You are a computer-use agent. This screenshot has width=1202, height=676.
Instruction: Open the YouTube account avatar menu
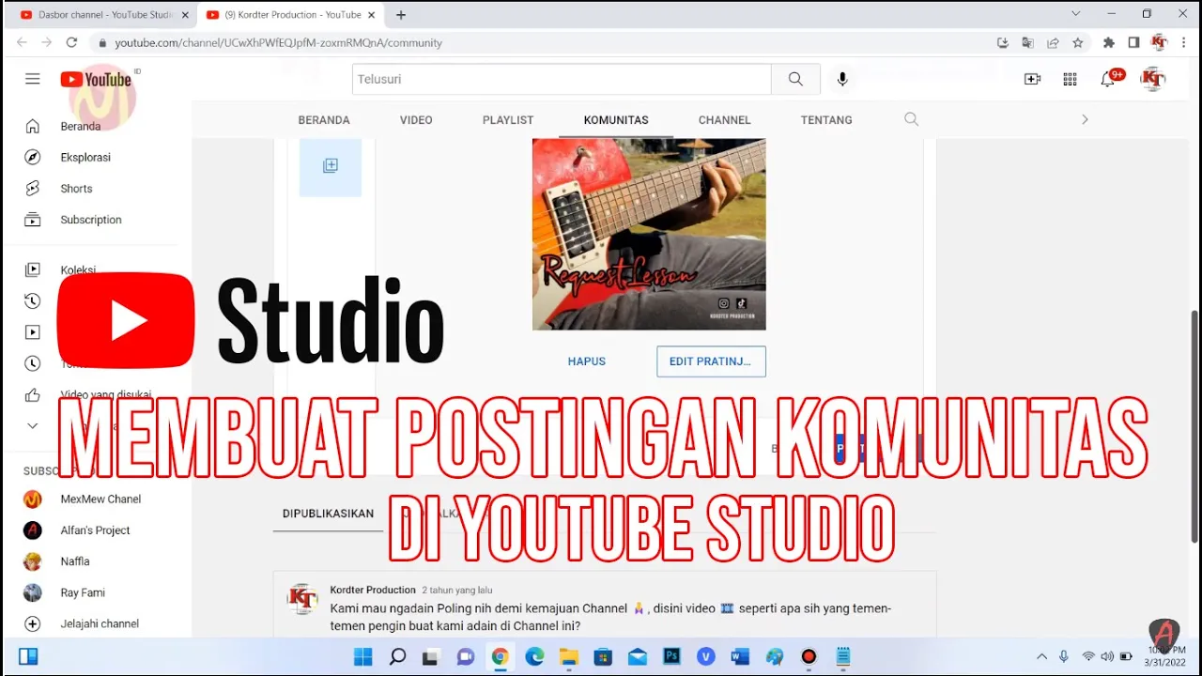tap(1152, 79)
